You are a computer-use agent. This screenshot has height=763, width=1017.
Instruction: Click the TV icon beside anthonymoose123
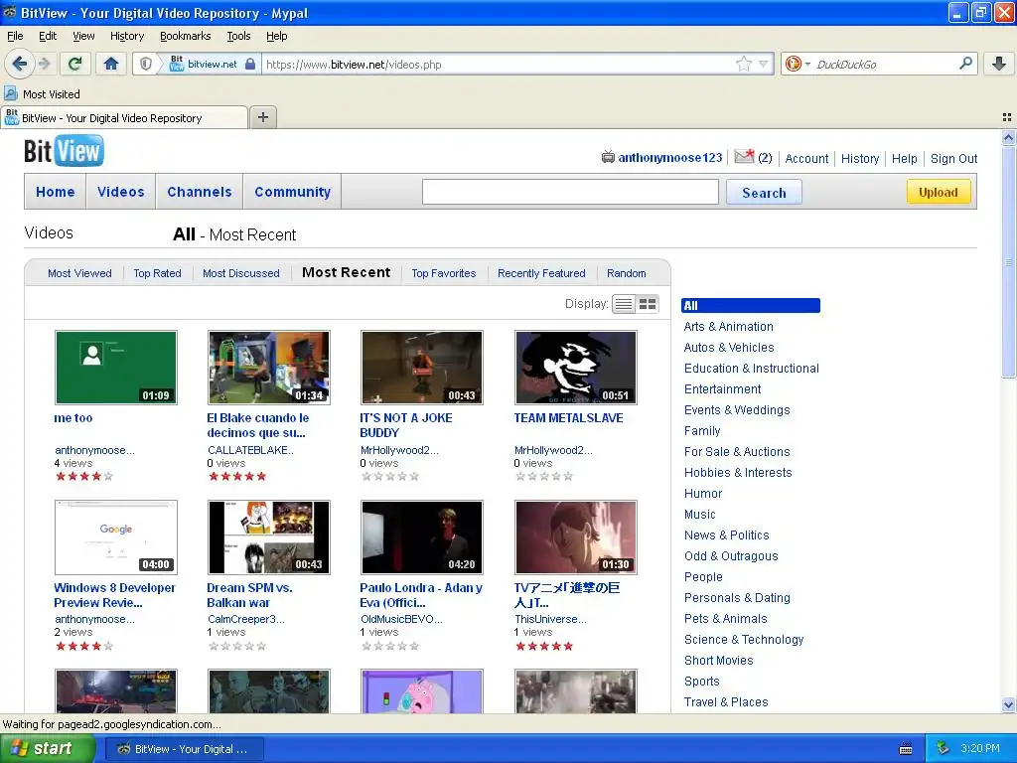608,157
